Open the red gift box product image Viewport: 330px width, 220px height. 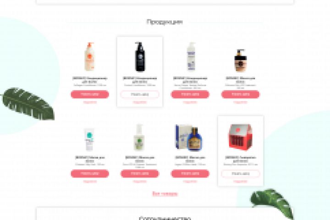pyautogui.click(x=241, y=137)
